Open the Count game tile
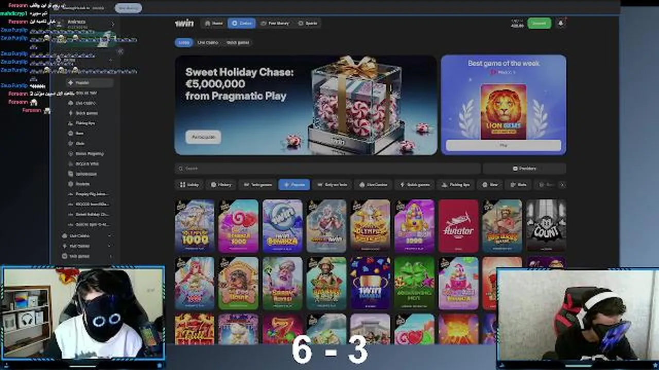 [x=546, y=226]
